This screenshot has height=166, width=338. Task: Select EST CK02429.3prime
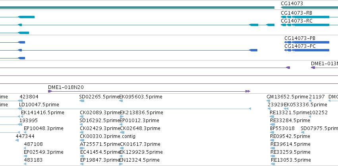[x=100, y=128]
